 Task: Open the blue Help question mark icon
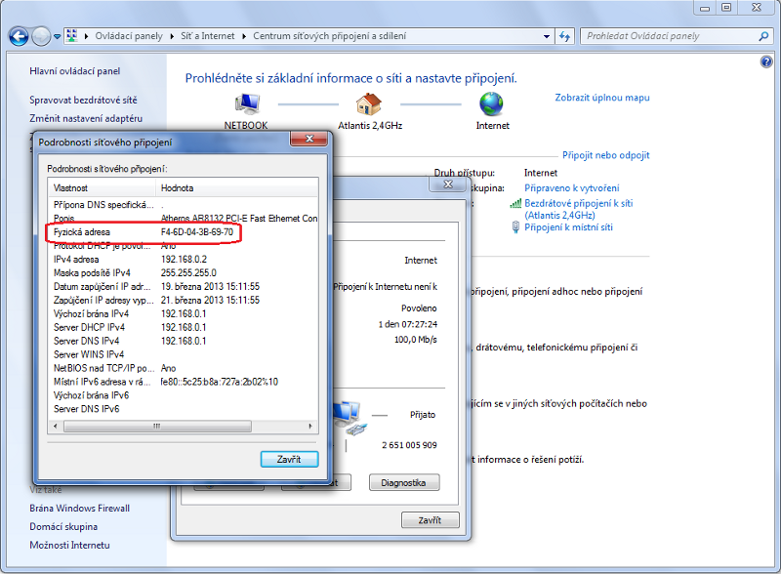coord(766,61)
